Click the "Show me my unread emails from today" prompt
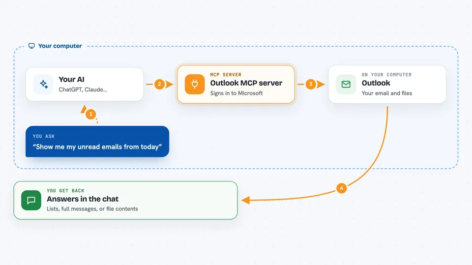Screen dimensions: 472x265 (x=97, y=147)
